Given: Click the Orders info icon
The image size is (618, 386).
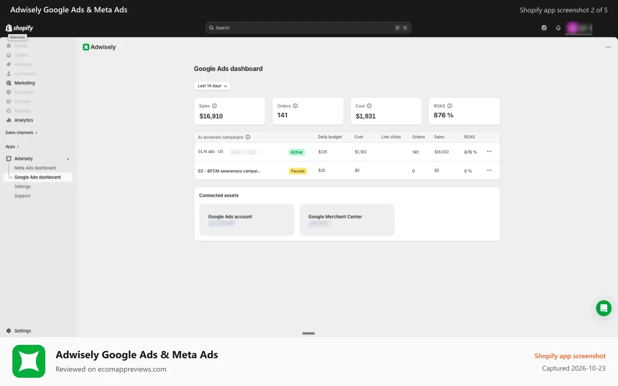Looking at the screenshot, I should [x=295, y=106].
